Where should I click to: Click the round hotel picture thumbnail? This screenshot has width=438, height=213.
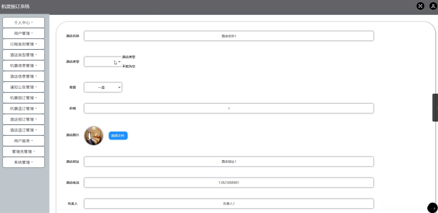click(94, 136)
